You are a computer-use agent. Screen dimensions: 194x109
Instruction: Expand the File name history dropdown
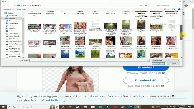click(148, 61)
